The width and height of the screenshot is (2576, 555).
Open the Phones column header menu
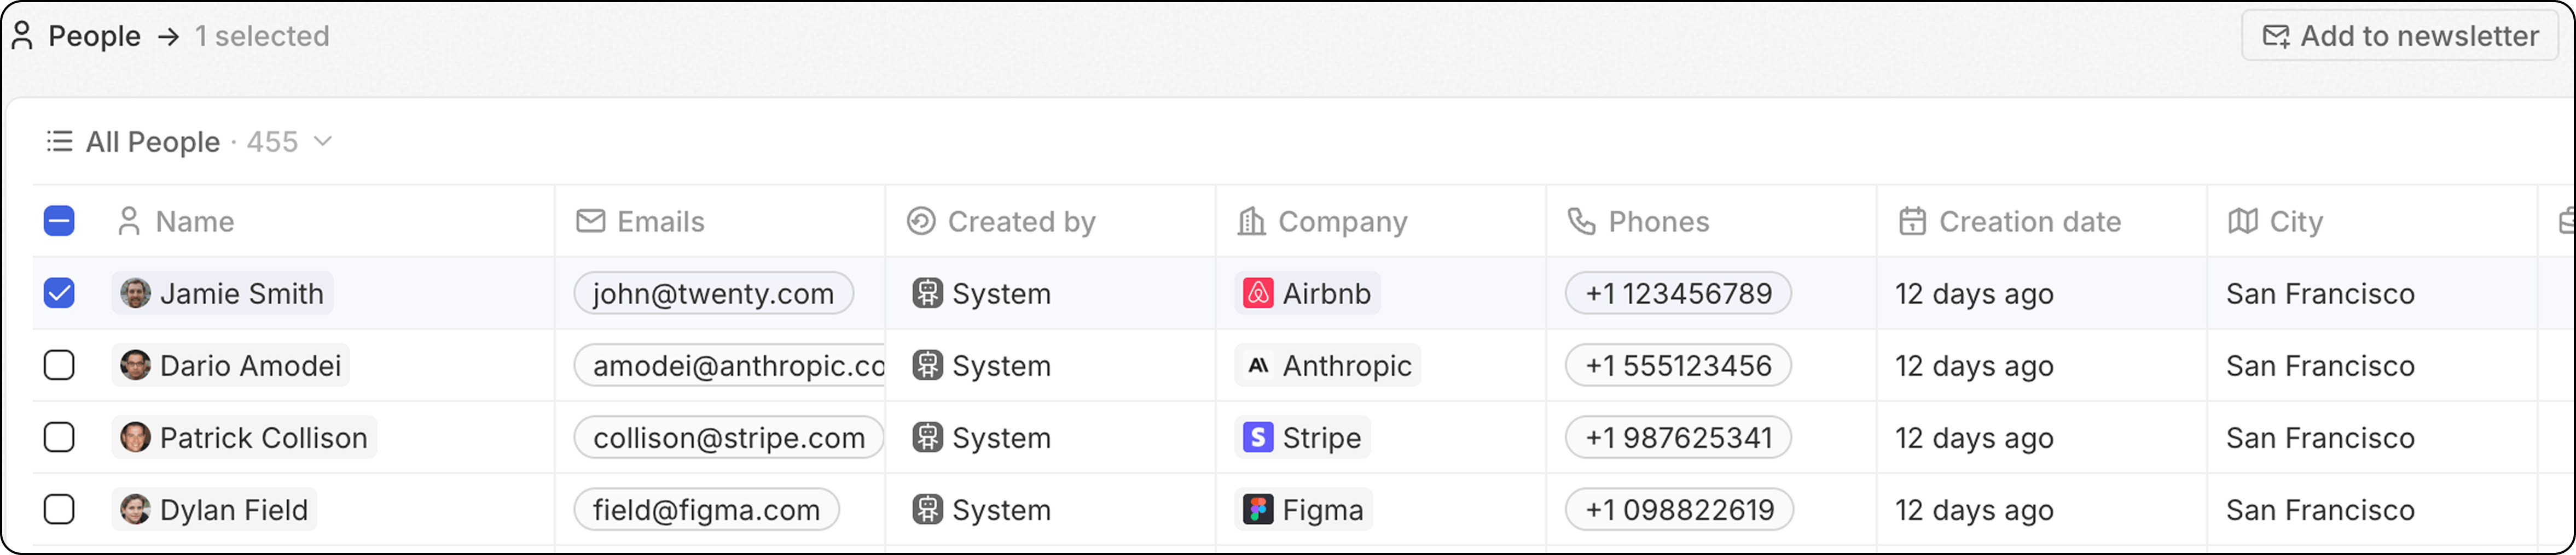click(1711, 221)
